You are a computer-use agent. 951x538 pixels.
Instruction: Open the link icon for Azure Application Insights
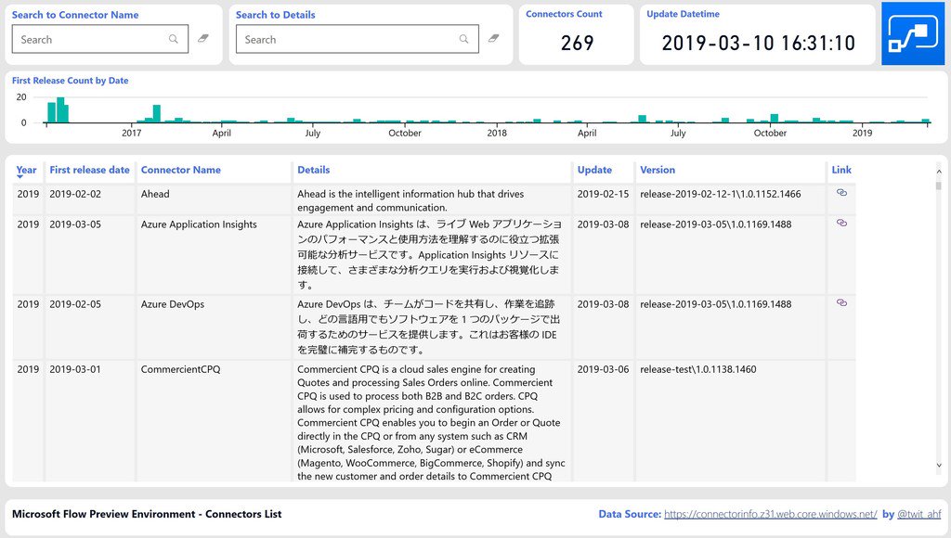pos(841,223)
